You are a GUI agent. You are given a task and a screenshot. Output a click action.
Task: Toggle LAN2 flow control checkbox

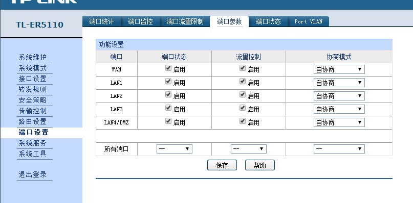tap(243, 94)
